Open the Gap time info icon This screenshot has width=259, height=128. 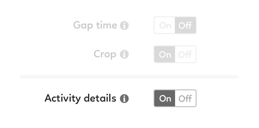pyautogui.click(x=124, y=26)
